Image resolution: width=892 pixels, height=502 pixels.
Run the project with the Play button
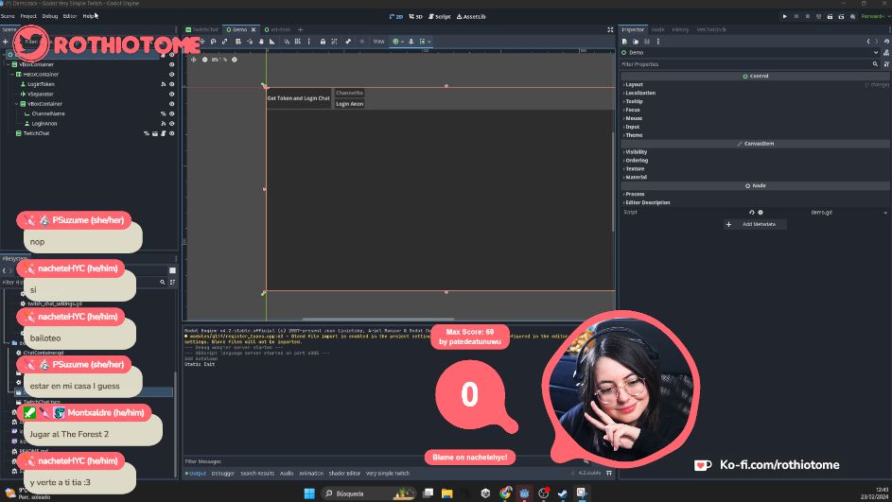tap(784, 16)
